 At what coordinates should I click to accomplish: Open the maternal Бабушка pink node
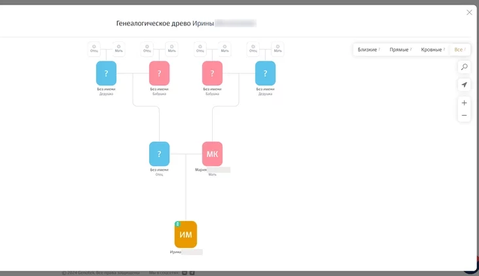[212, 73]
